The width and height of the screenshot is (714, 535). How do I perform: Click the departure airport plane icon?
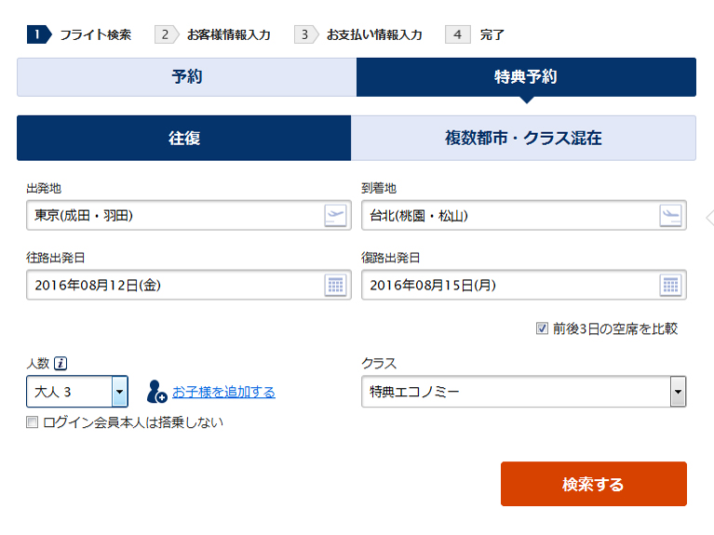(x=335, y=216)
